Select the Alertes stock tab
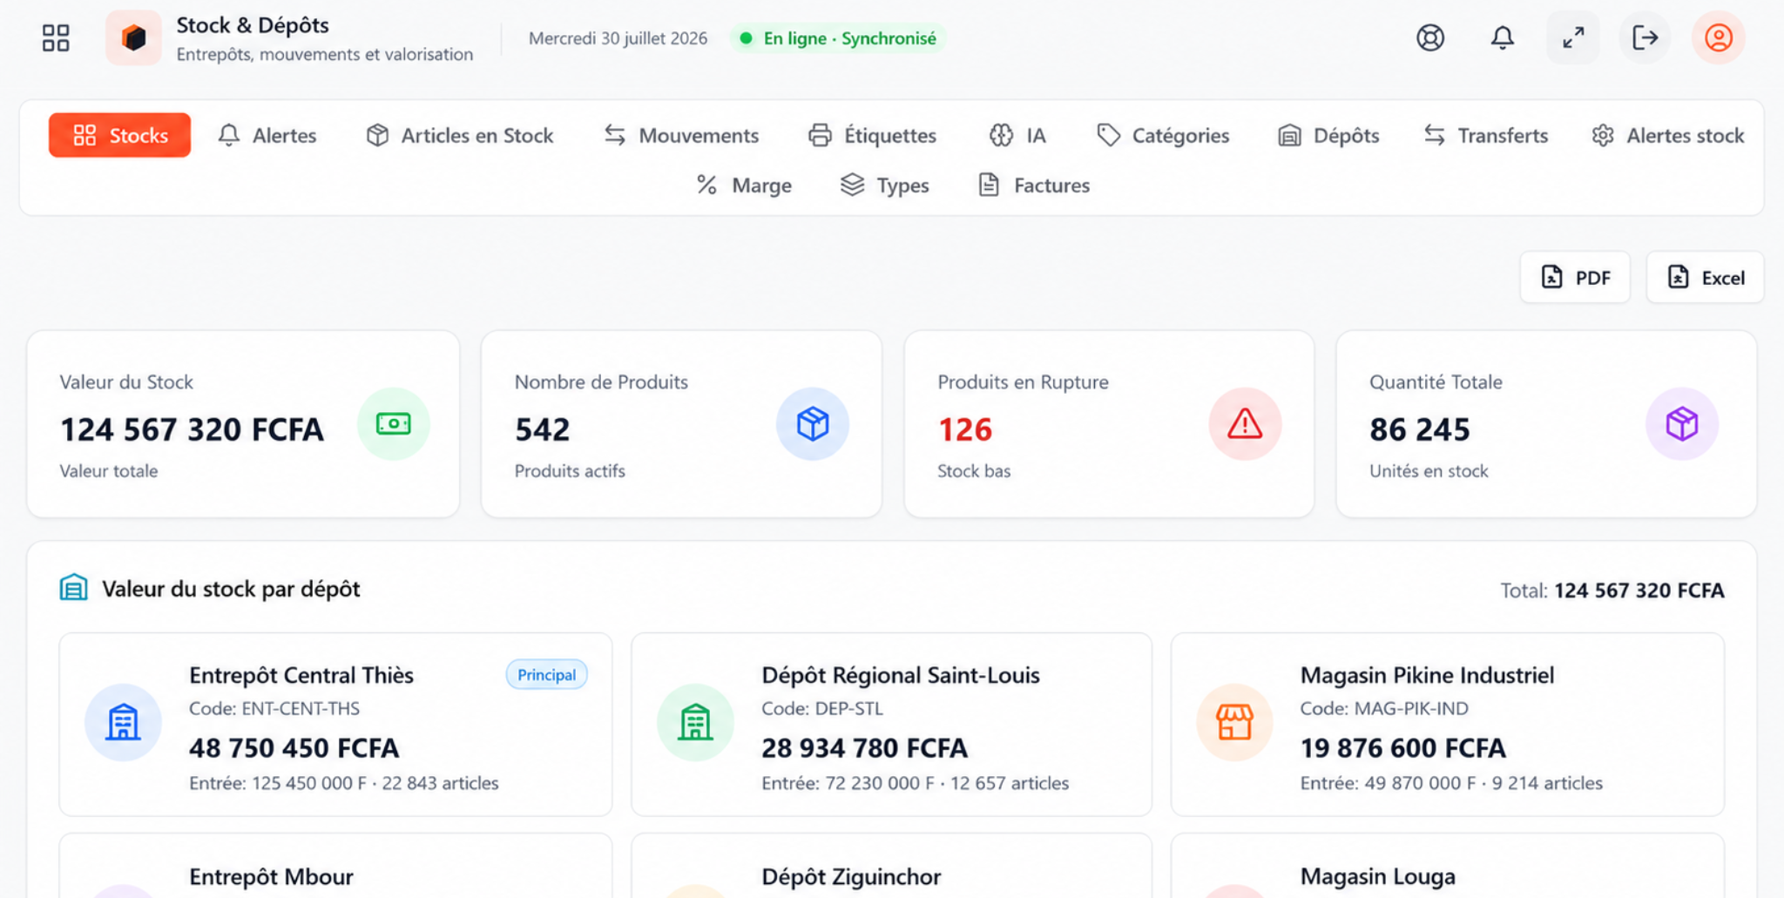The image size is (1784, 898). [1668, 135]
